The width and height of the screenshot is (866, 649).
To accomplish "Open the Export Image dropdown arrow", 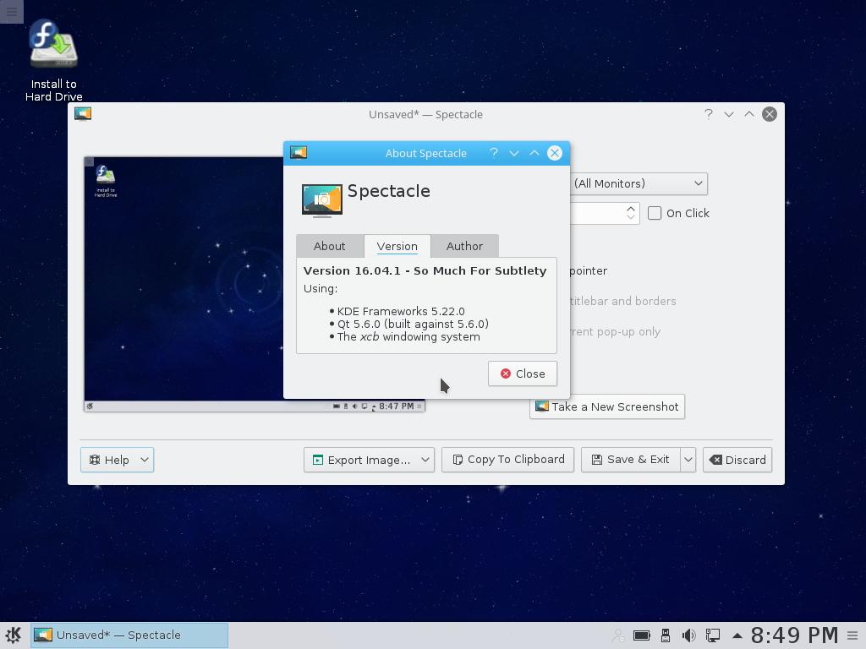I will [x=425, y=460].
